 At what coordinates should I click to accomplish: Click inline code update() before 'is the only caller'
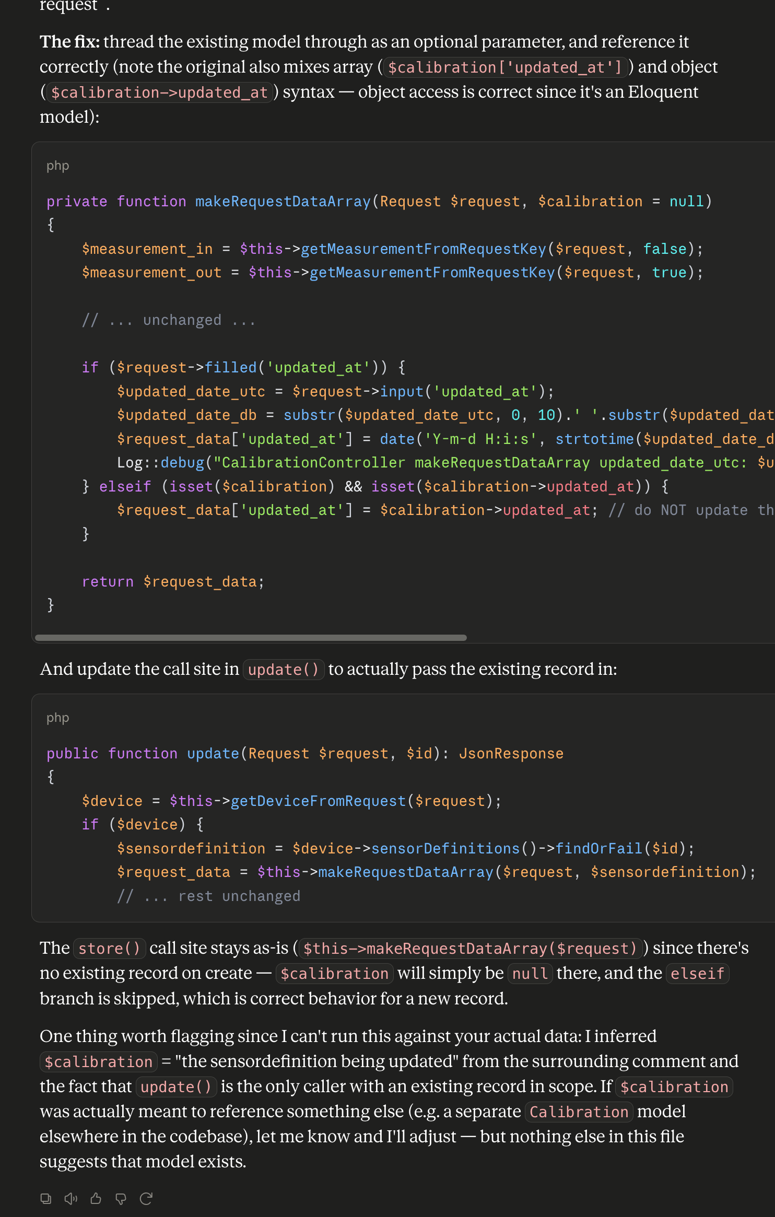click(x=176, y=1087)
